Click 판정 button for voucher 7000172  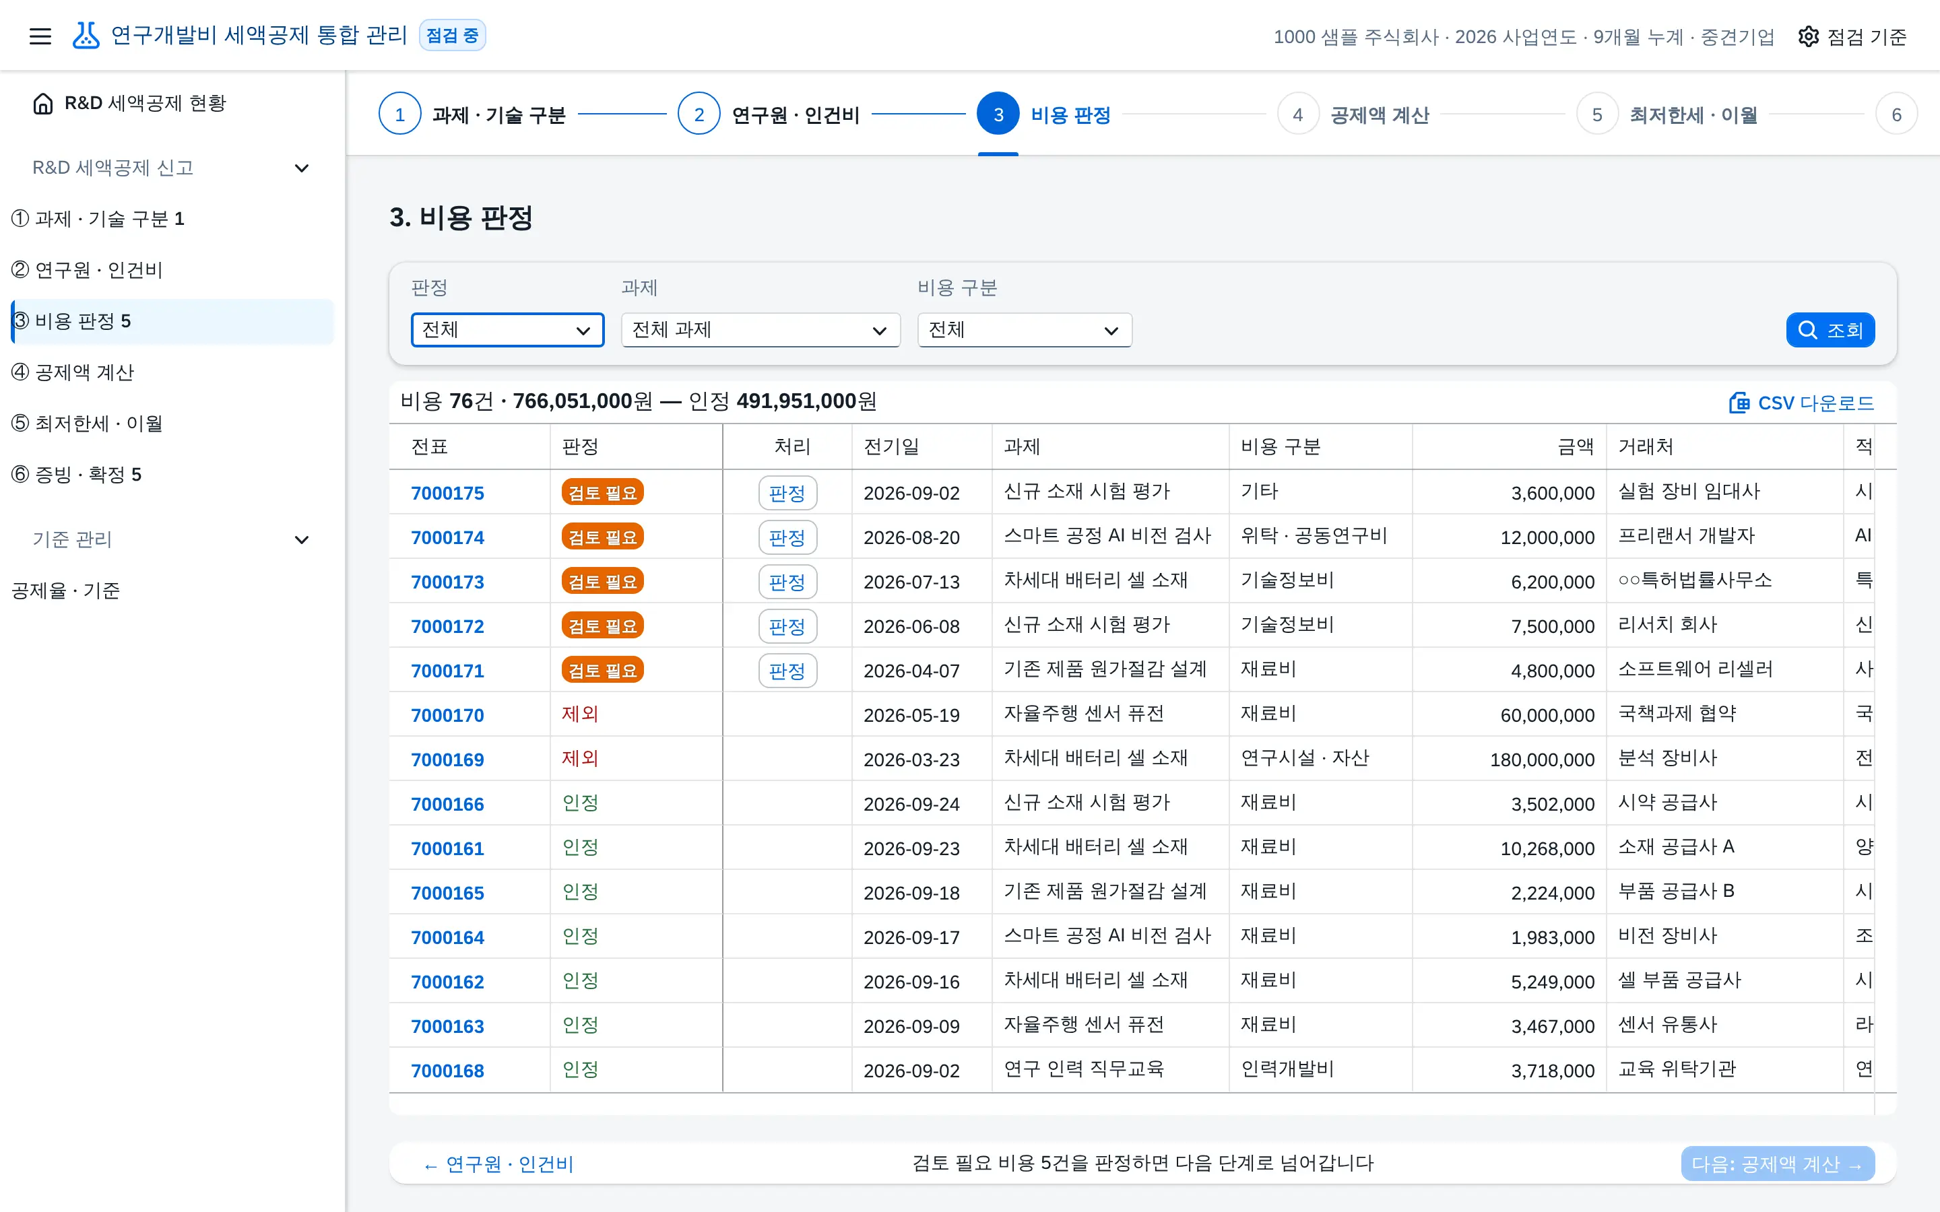click(787, 627)
